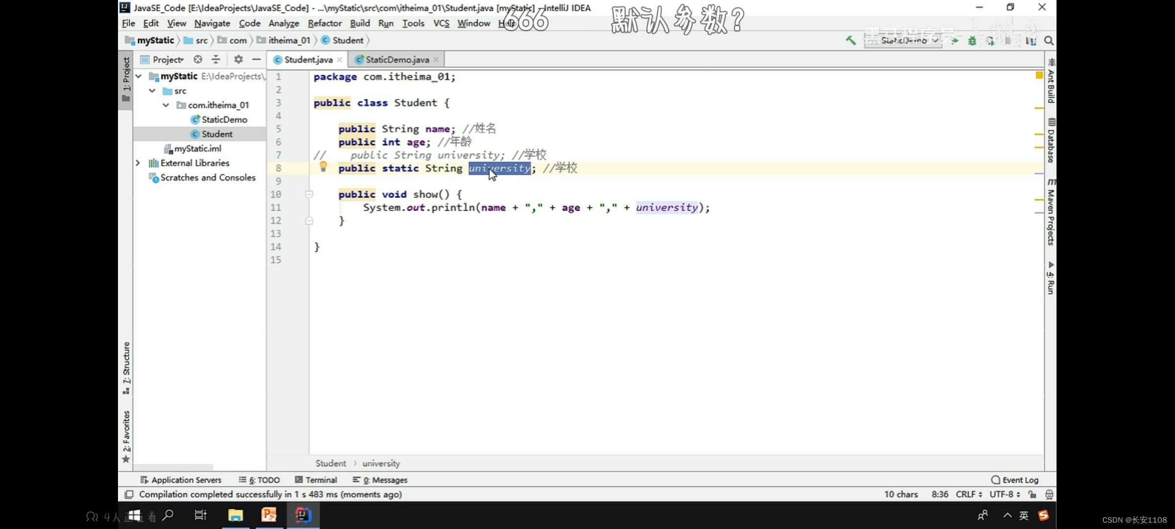1175x529 pixels.
Task: Open the Project view type dropdown
Action: 162,60
